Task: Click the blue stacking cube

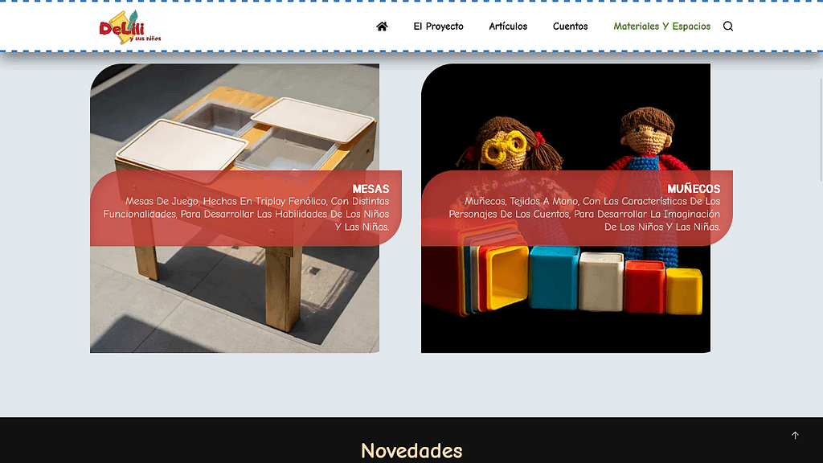Action: click(554, 278)
